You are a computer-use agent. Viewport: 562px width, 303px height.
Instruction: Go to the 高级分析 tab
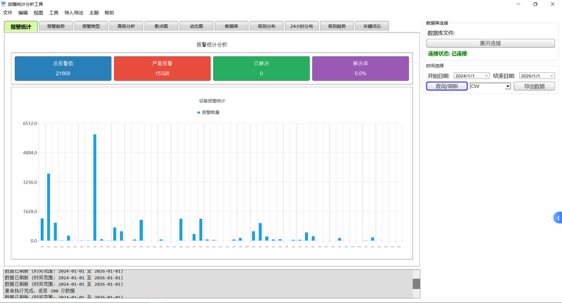point(126,26)
